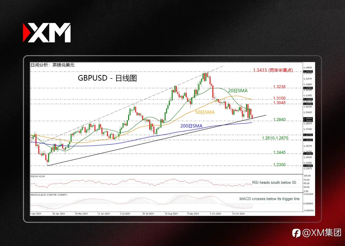Click the '1.27400' price scale value
Screen dimensions: 345x246
point(308,129)
